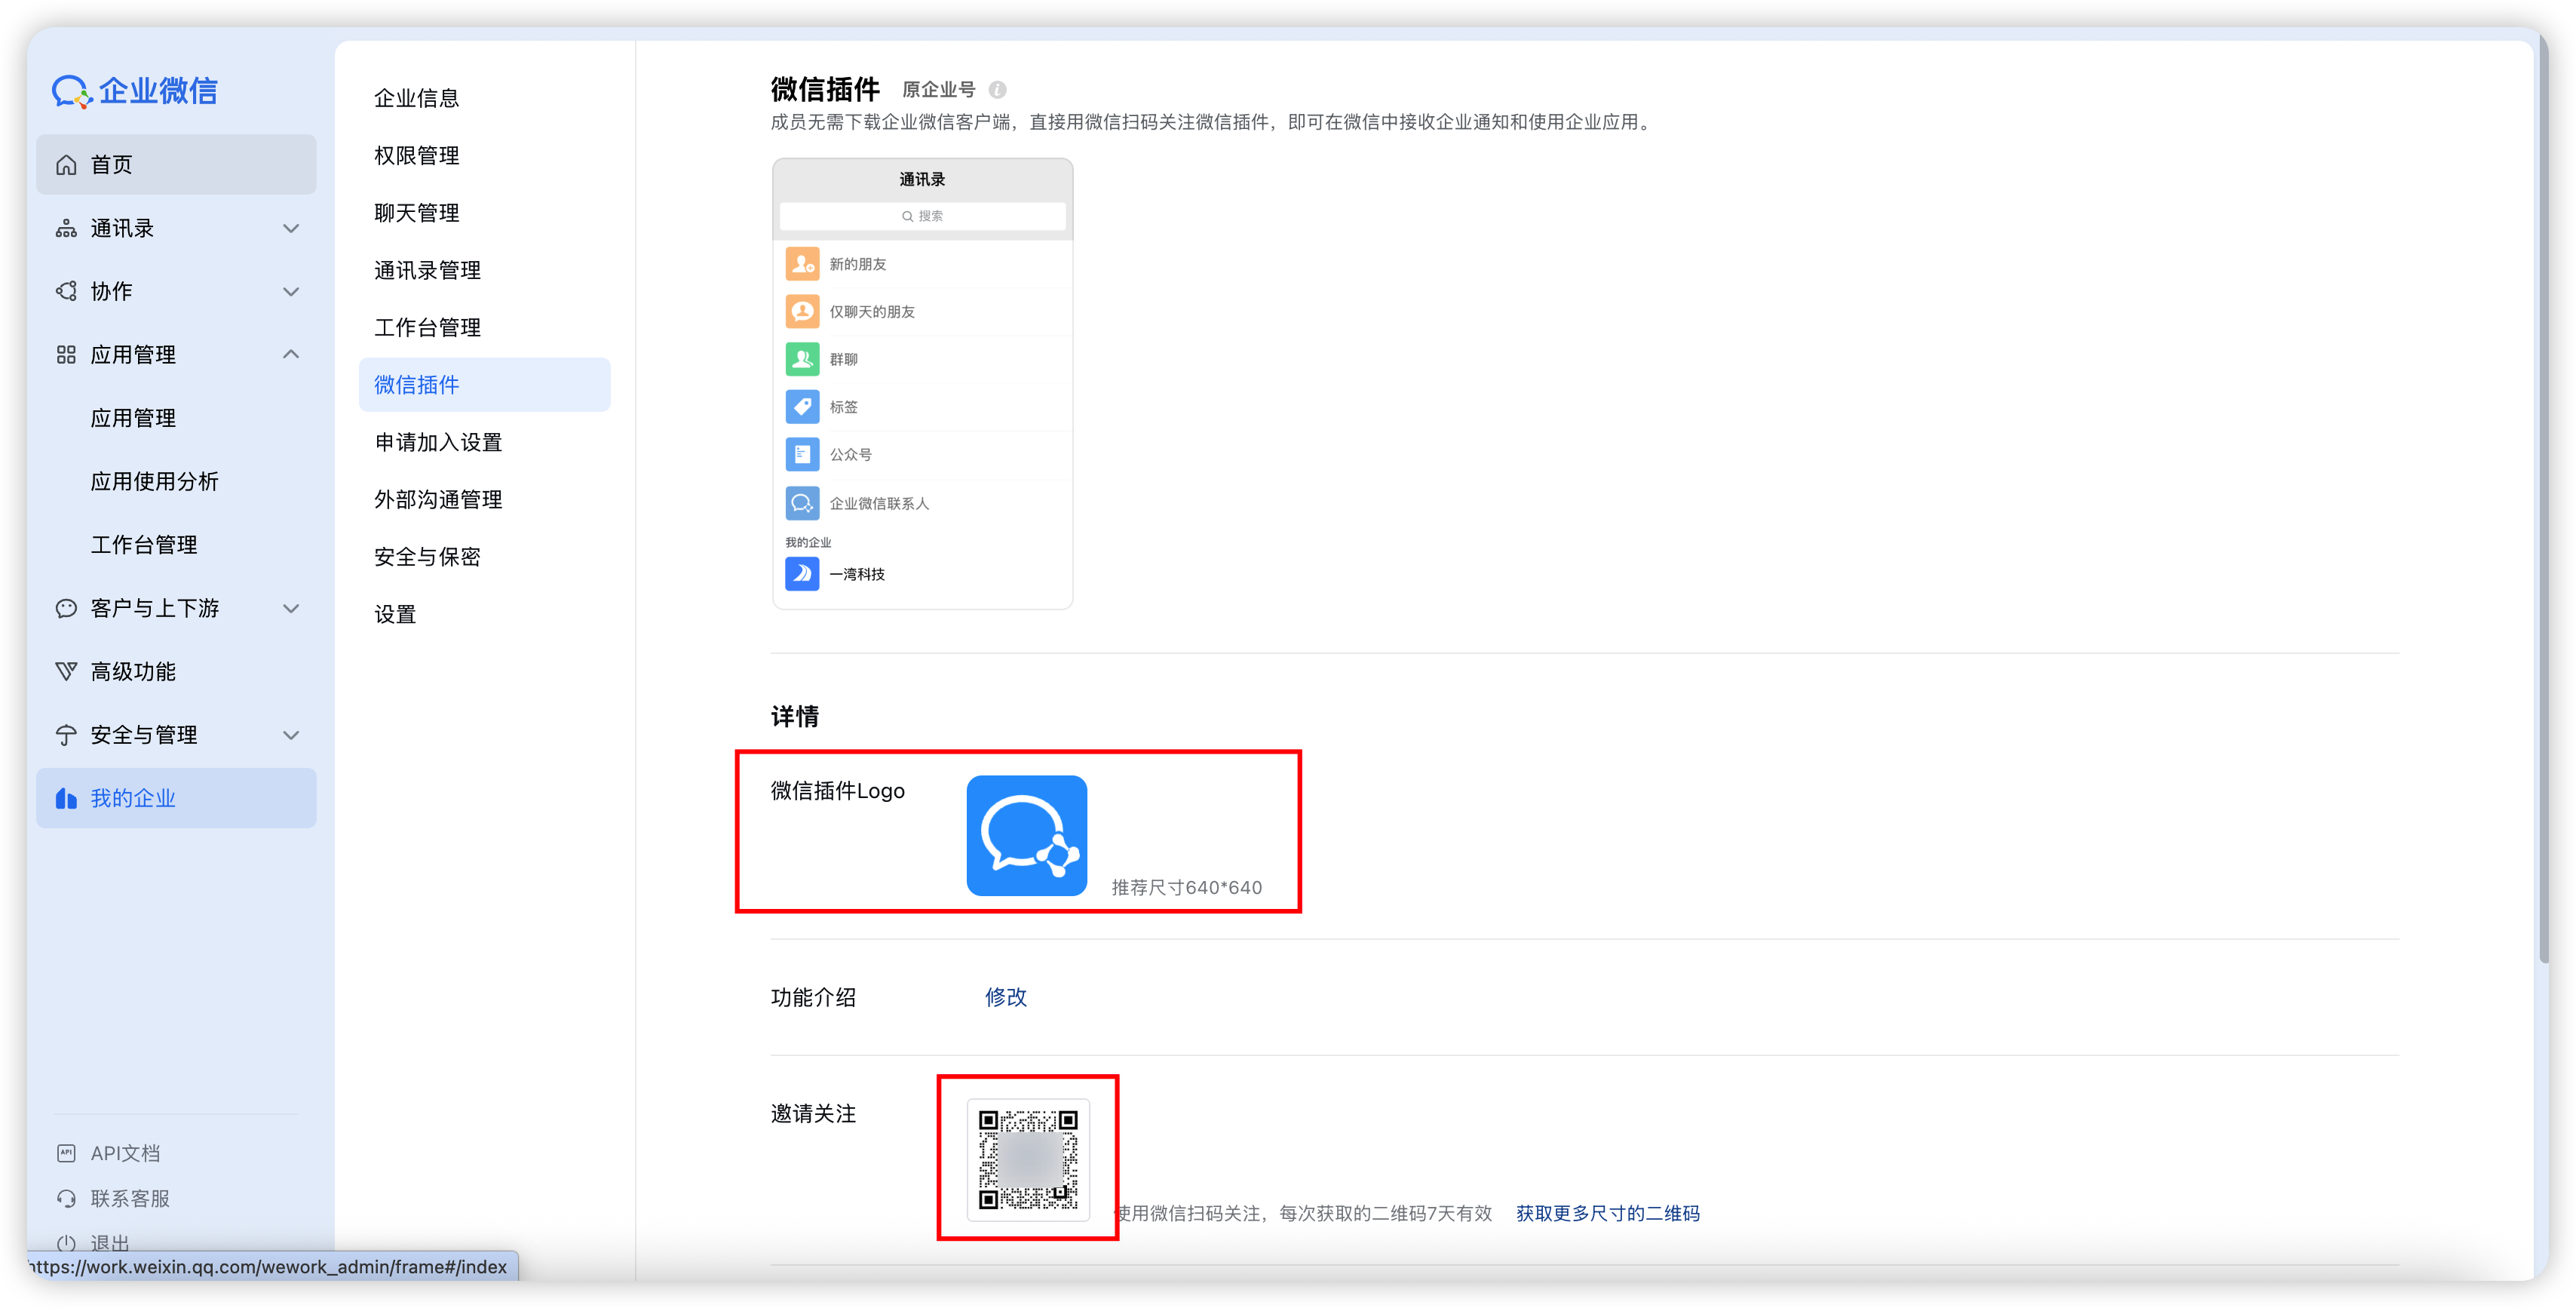Click the home icon beside 首页
This screenshot has width=2576, height=1308.
[x=66, y=165]
